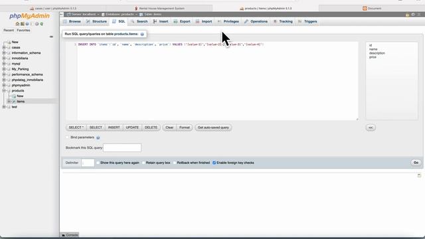Open the Recent tables list
Image resolution: width=425 pixels, height=239 pixels.
pyautogui.click(x=9, y=31)
